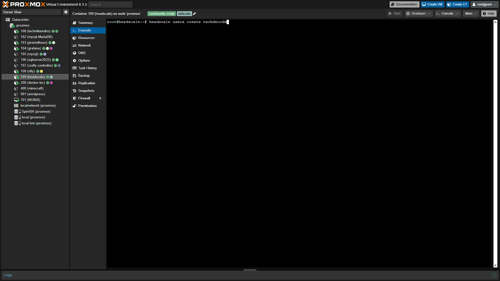Open the More dropdown menu

pyautogui.click(x=471, y=14)
